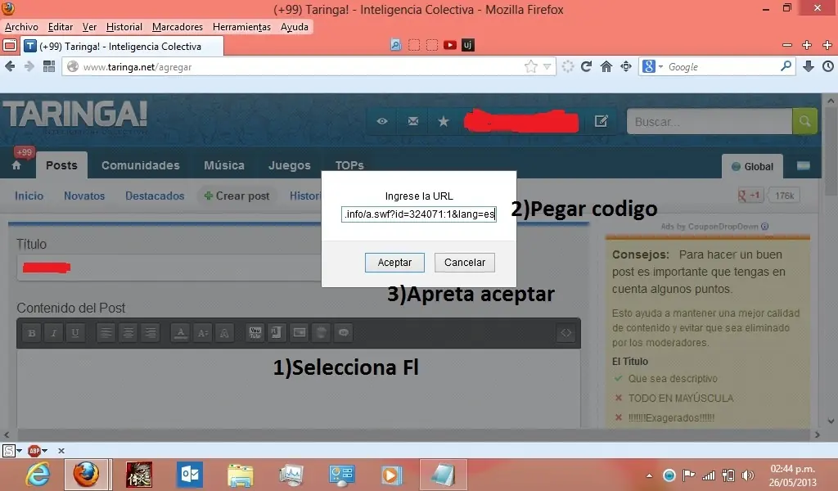This screenshot has height=491, width=838.
Task: Open the font color tool
Action: pos(181,333)
